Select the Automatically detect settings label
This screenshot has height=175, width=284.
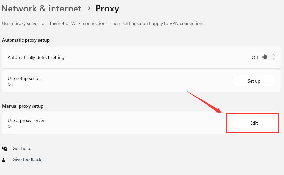click(37, 57)
